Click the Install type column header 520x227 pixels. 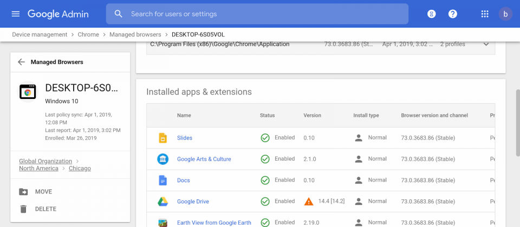point(366,115)
